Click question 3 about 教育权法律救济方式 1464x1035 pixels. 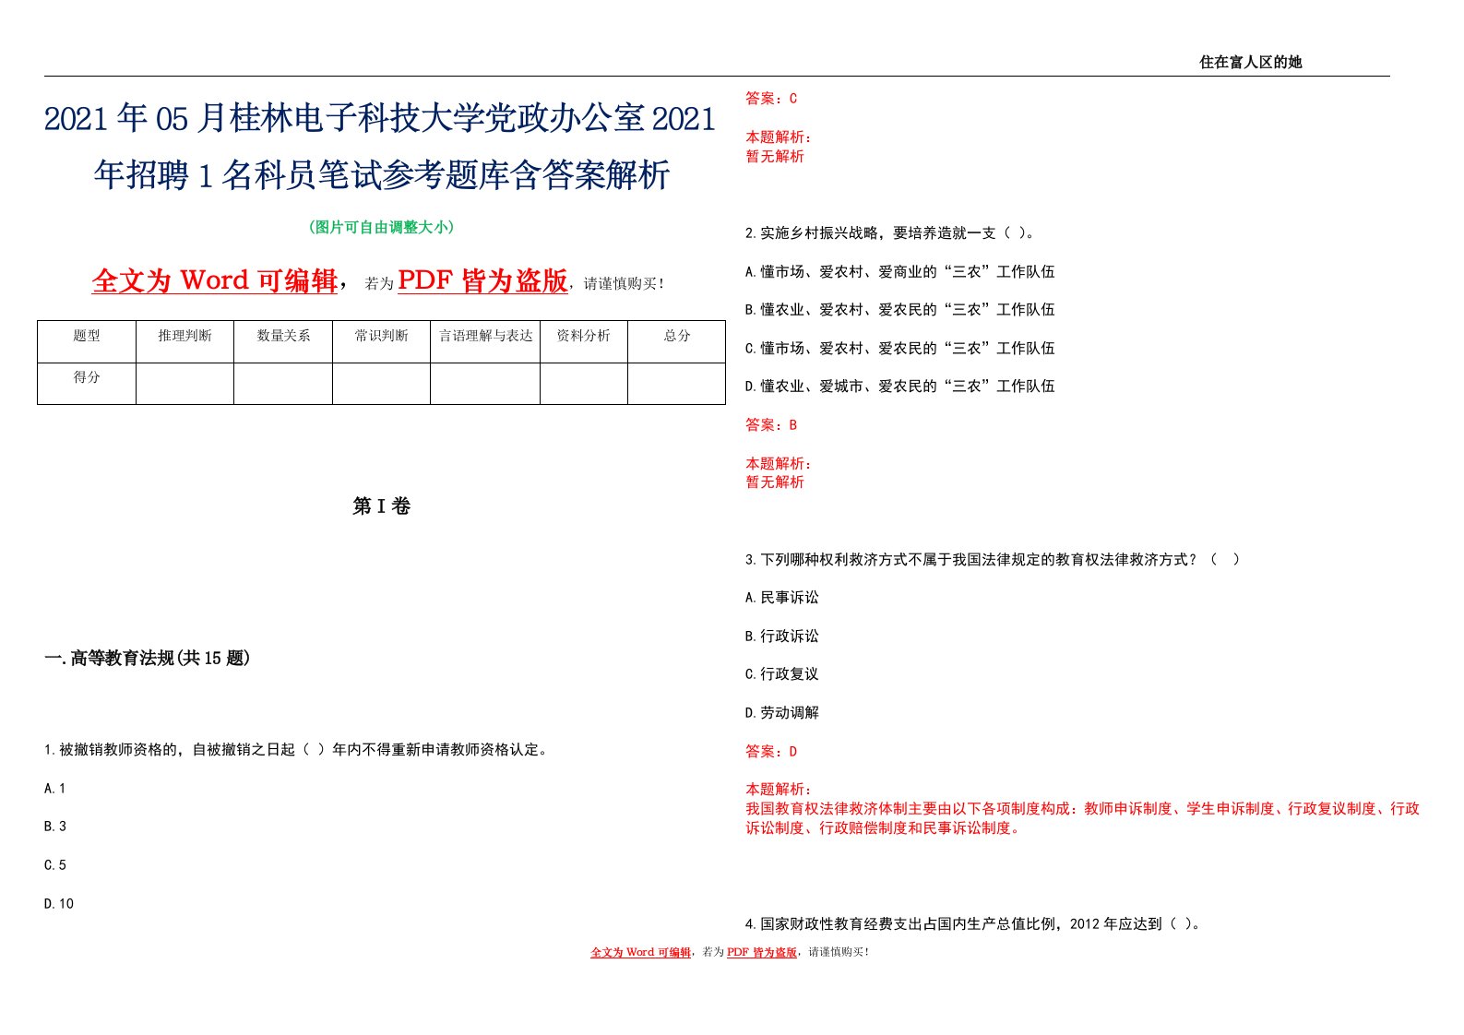993,560
